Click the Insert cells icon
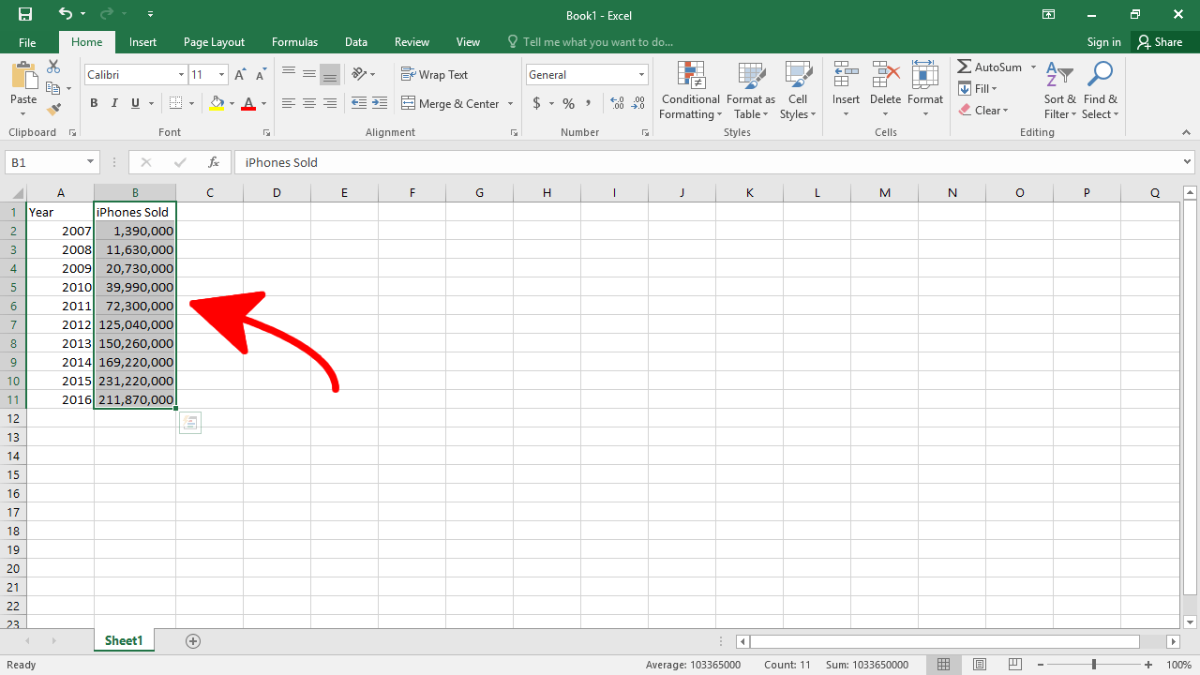The height and width of the screenshot is (675, 1200). tap(846, 74)
